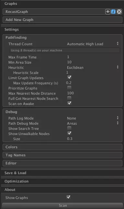Image resolution: width=124 pixels, height=209 pixels.
Task: Enable Full Get Nearest Node Search
Action: click(69, 98)
